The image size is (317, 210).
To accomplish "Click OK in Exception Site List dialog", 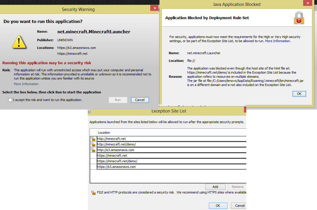I will [x=218, y=206].
